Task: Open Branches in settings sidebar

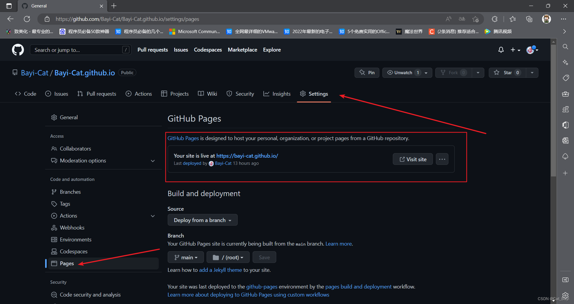Action: 70,192
